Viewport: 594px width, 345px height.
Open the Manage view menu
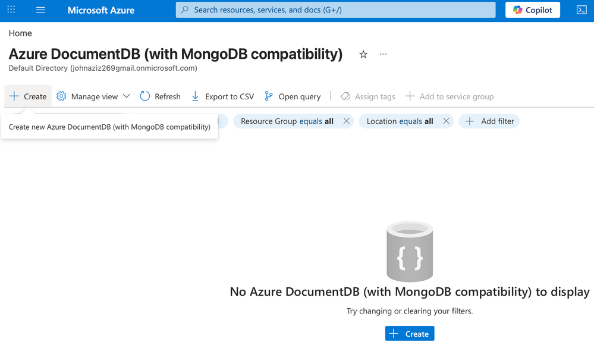coord(93,96)
